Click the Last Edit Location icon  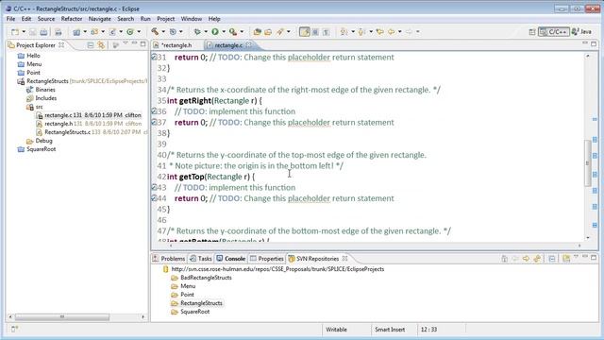379,32
